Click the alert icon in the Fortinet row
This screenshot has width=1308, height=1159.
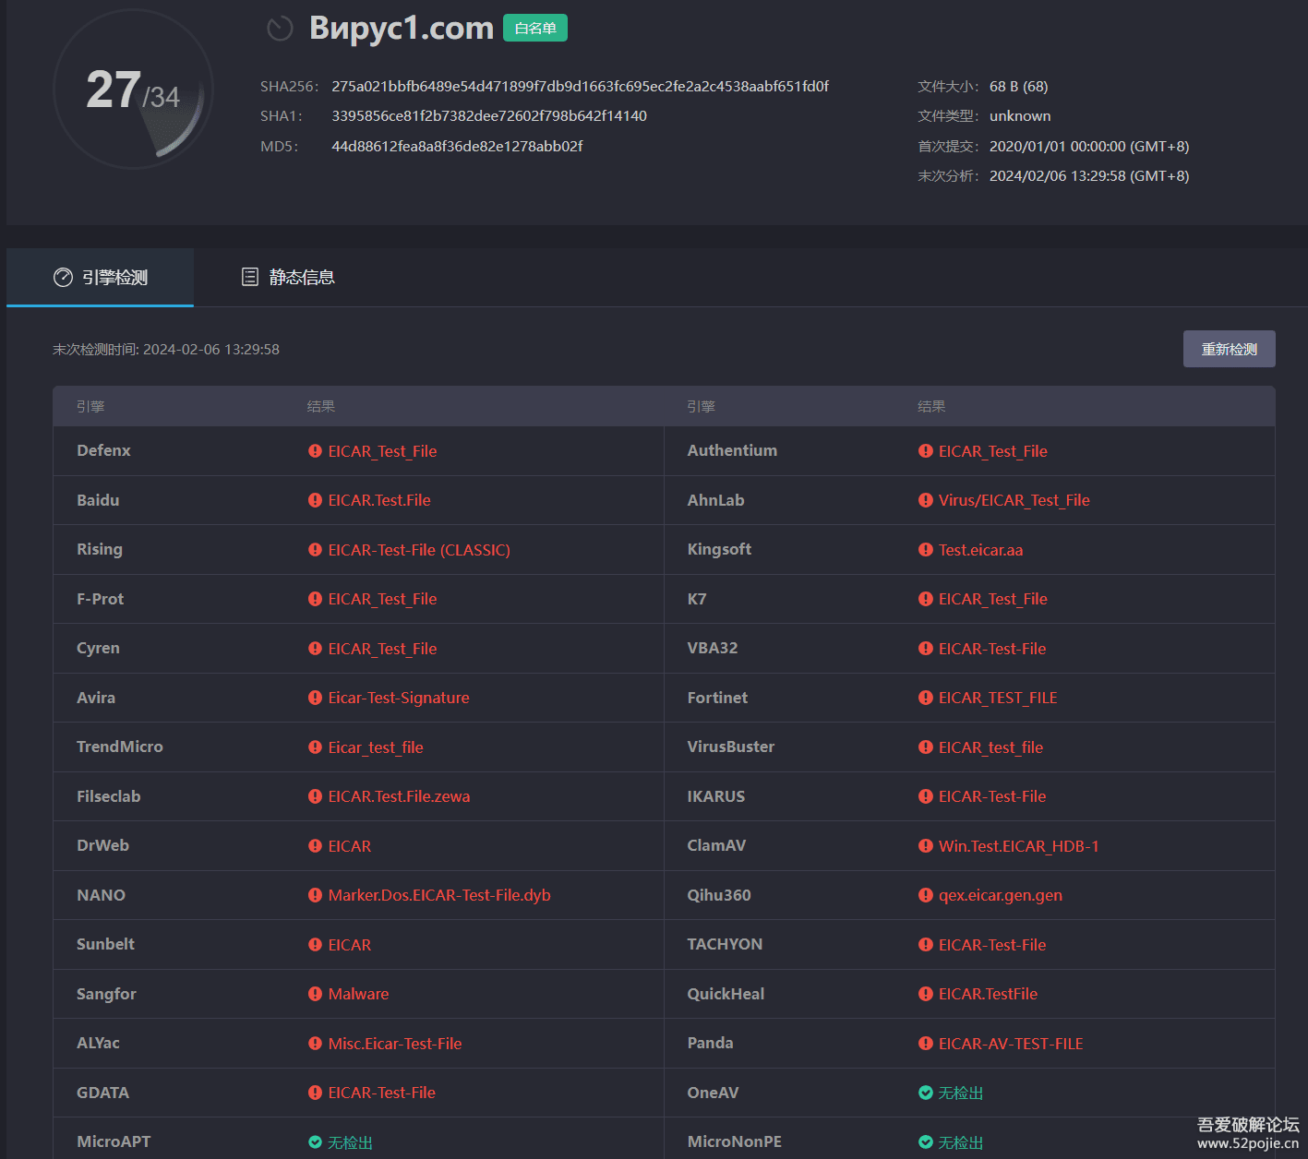[926, 698]
